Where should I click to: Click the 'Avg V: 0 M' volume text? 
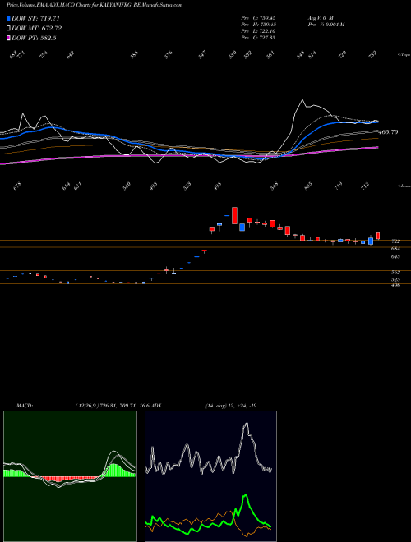pyautogui.click(x=321, y=18)
